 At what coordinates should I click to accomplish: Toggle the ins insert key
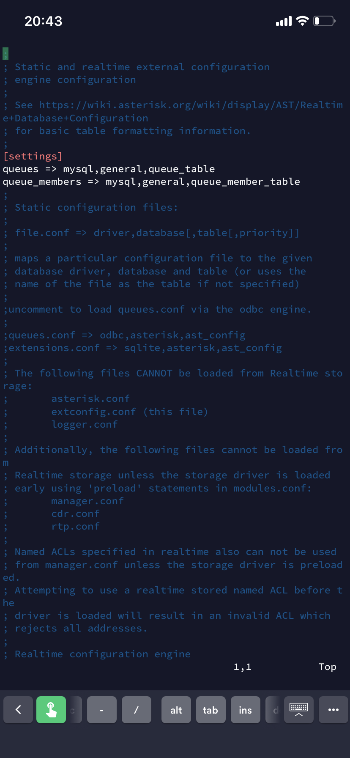pos(245,710)
